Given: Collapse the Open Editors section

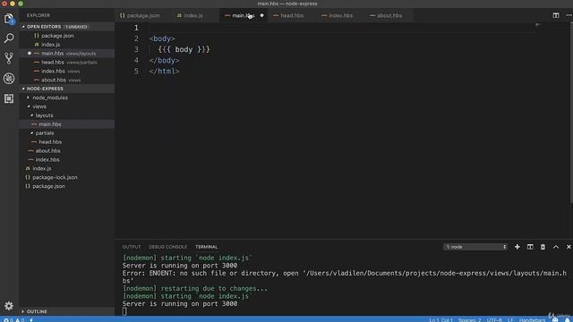Looking at the screenshot, I should click(67, 27).
